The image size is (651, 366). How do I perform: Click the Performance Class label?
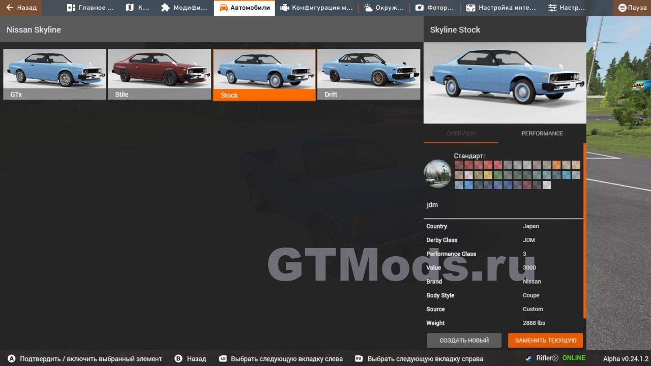point(451,254)
